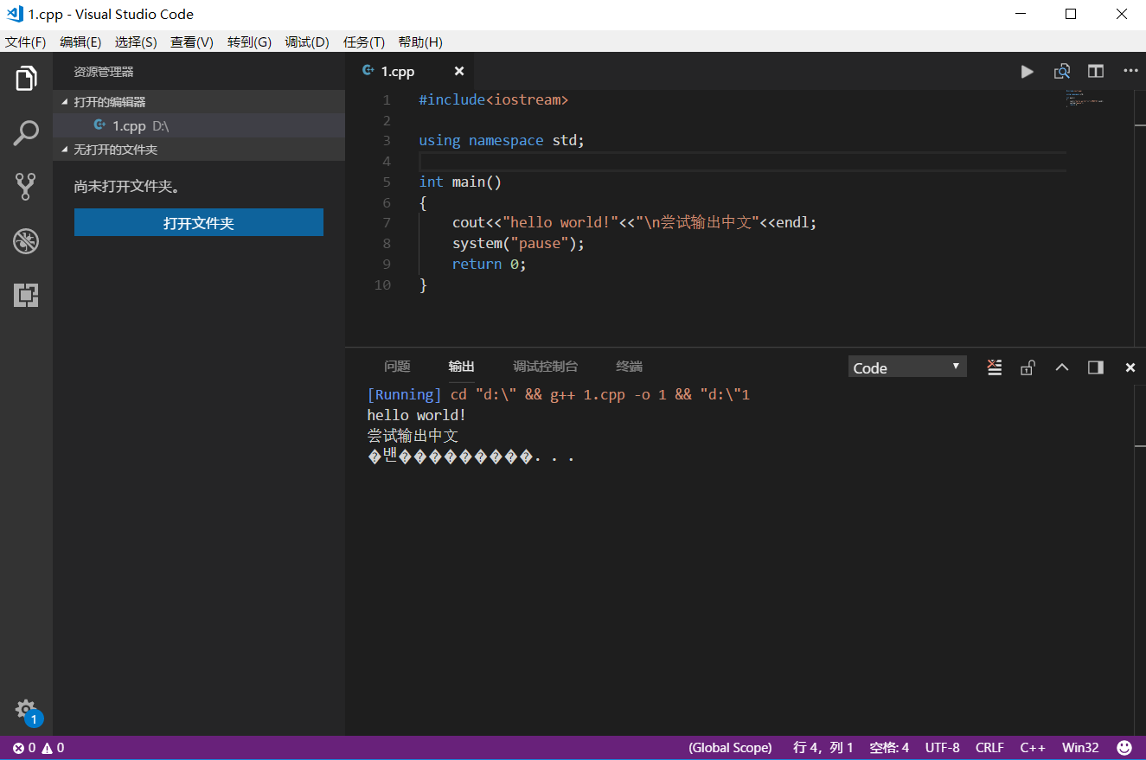This screenshot has height=760, width=1146.
Task: Show errors and warnings from the status bar
Action: coord(33,747)
